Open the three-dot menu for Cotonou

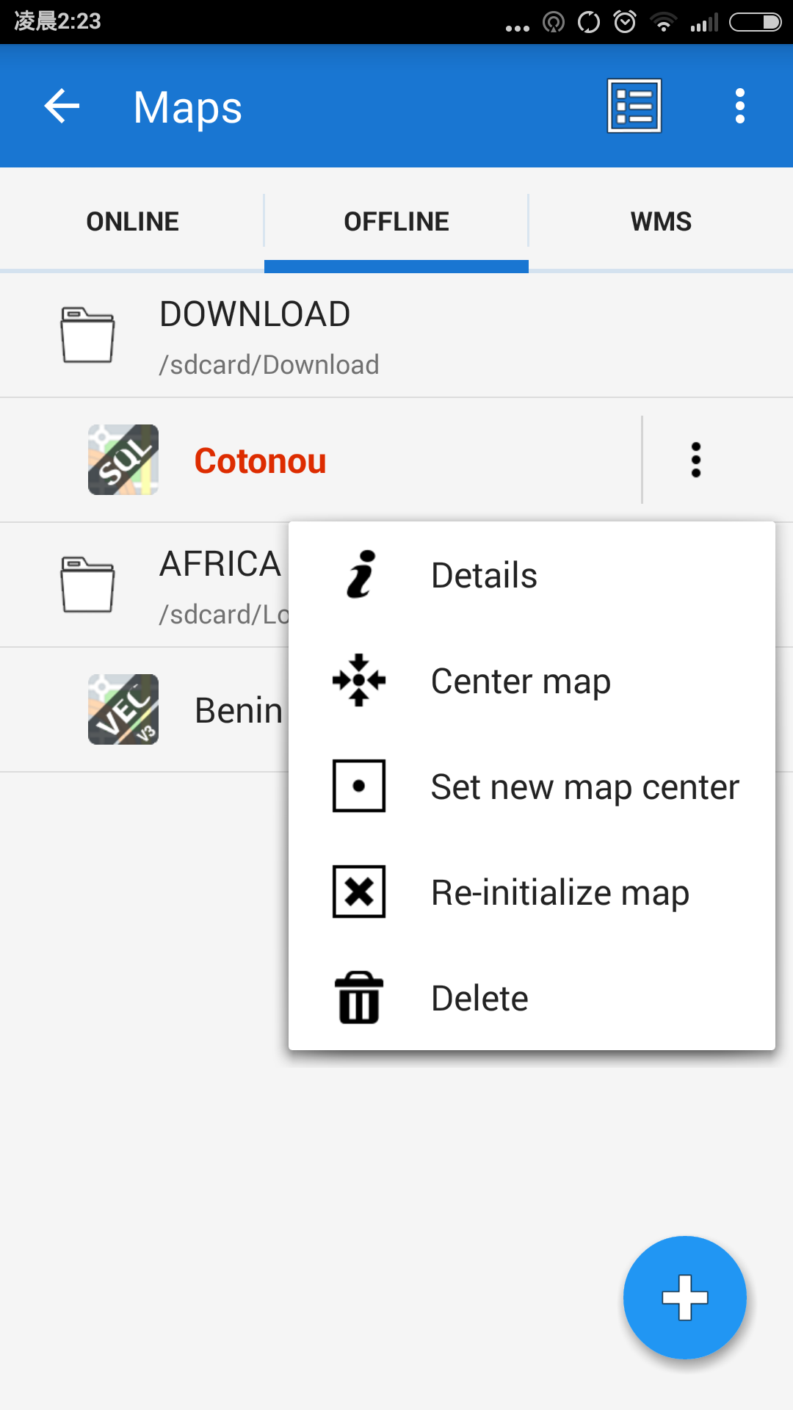click(695, 460)
